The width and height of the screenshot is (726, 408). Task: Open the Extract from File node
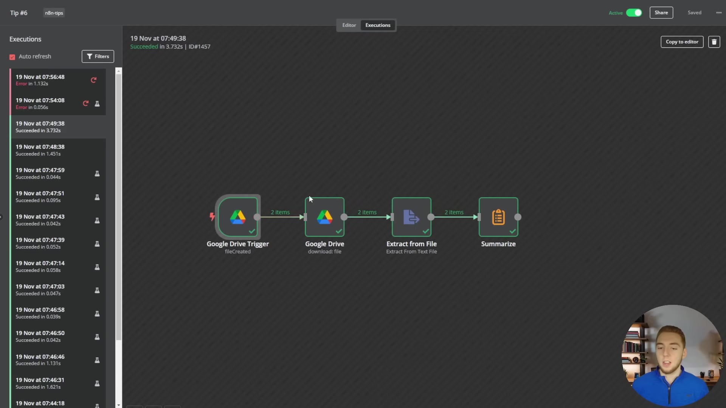click(411, 217)
